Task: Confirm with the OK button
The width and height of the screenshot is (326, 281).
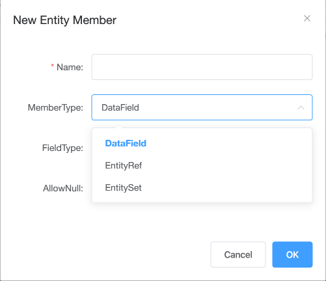Action: 292,254
